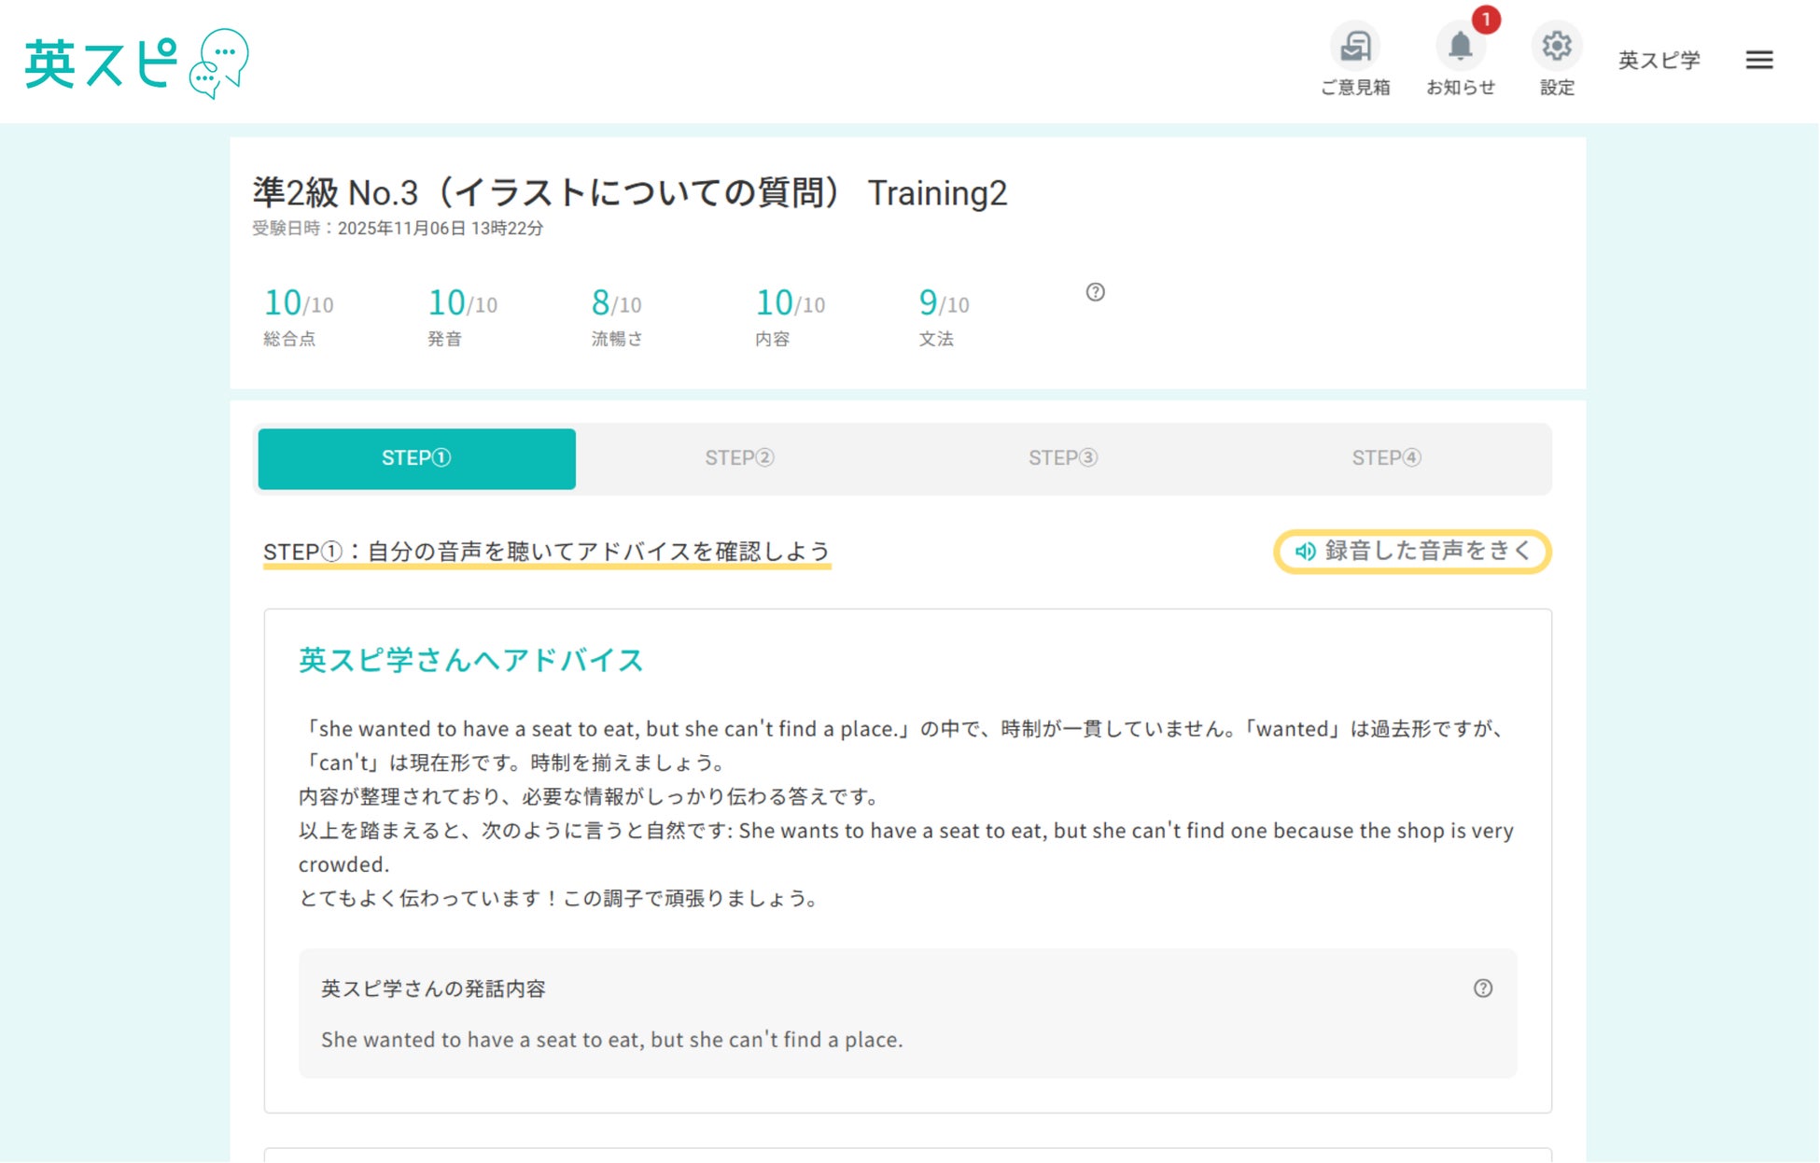The width and height of the screenshot is (1820, 1163).
Task: Click the help icon in 発話内容 box
Action: [x=1482, y=988]
